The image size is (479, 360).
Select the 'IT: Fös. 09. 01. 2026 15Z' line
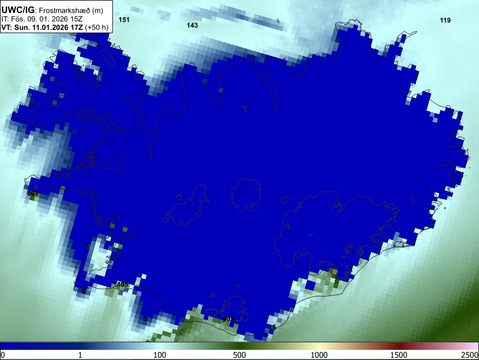pos(42,19)
